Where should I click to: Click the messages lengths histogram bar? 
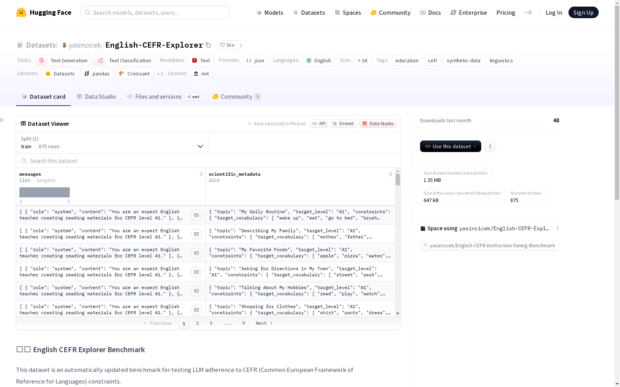45,192
